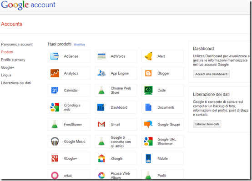Screen dimensions: 252x181
Task: Click the Calendar product name
Action: click(71, 90)
